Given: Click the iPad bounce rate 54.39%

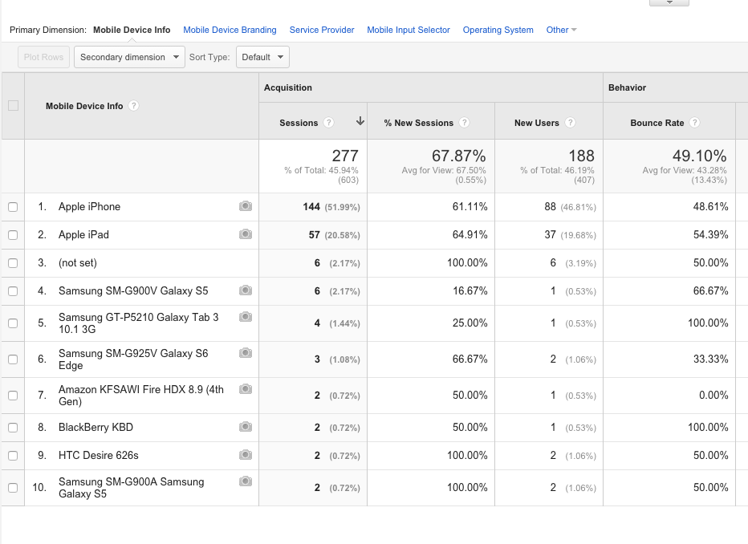Looking at the screenshot, I should coord(711,234).
